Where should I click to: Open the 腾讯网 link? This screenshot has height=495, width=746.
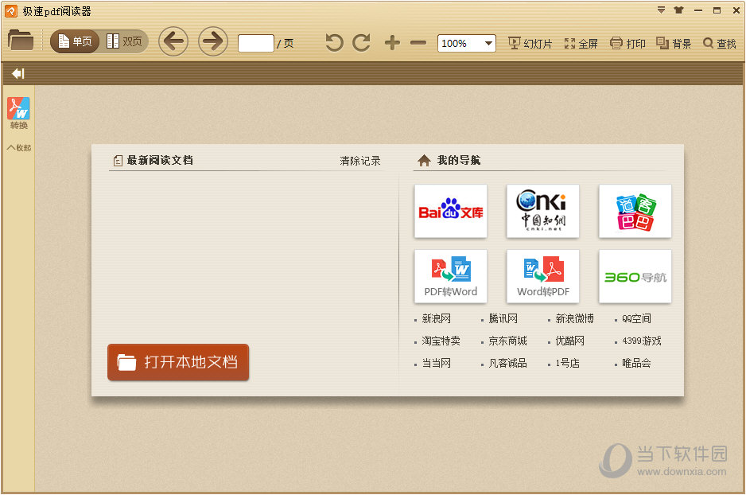click(503, 318)
